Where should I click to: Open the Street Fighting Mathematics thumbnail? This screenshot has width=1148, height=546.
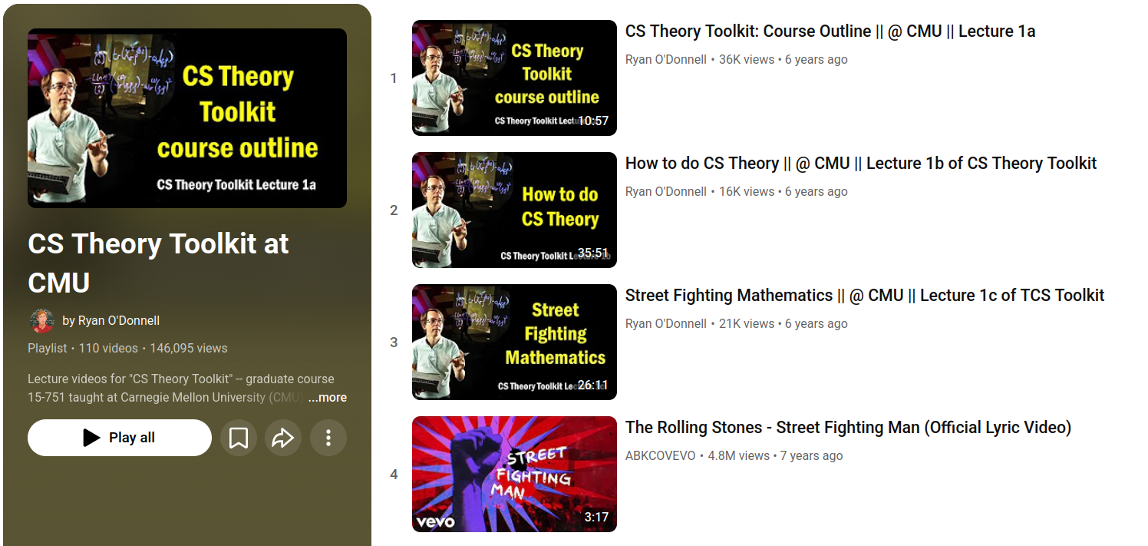click(514, 342)
